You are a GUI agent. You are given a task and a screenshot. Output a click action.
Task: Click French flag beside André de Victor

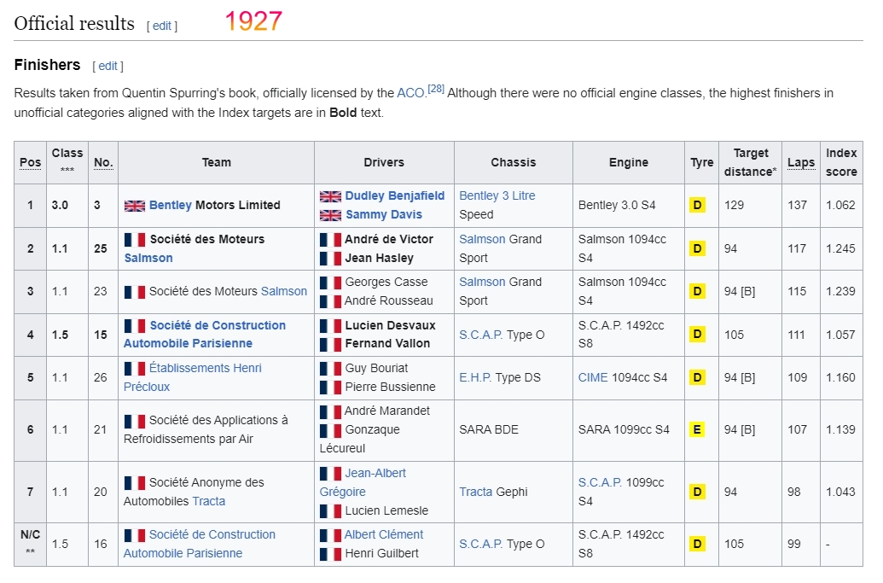[330, 239]
